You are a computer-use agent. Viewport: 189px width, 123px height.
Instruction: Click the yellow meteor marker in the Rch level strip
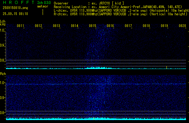94,118
